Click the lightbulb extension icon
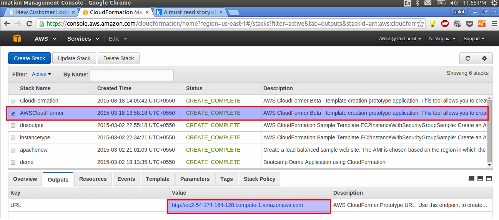The height and width of the screenshot is (220, 499). tap(432, 24)
